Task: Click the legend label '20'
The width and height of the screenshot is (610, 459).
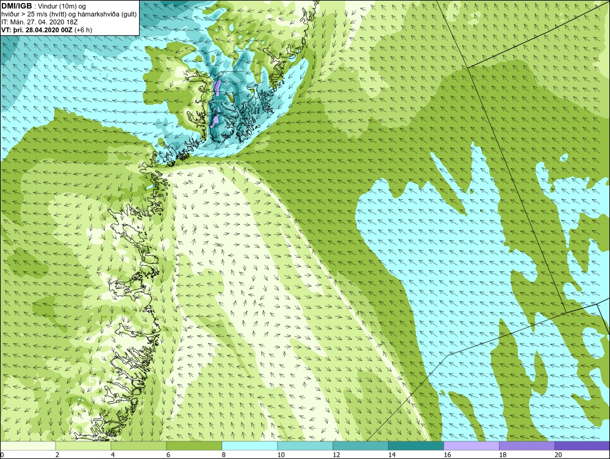Action: coord(558,455)
